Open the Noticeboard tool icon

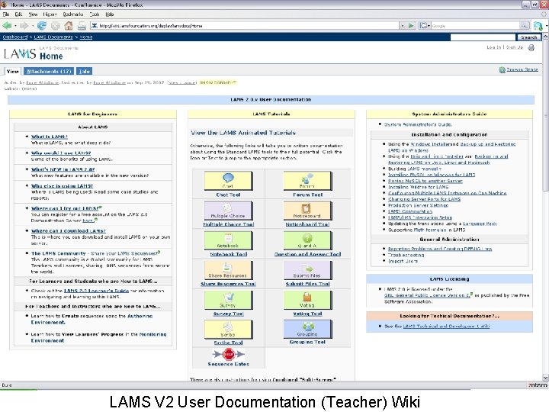click(307, 211)
